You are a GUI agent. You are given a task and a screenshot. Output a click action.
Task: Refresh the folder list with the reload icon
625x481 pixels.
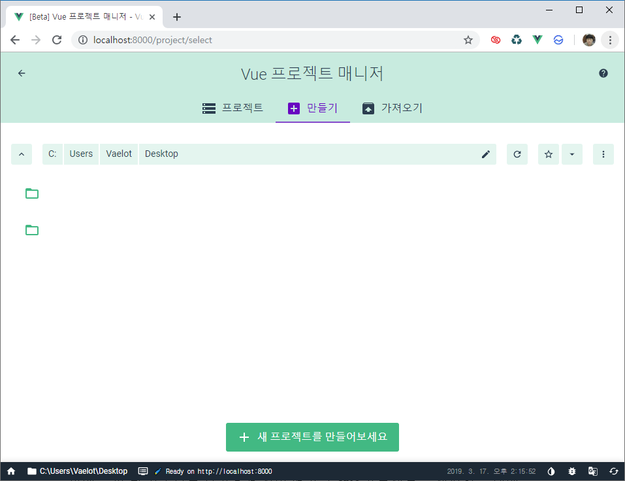tap(517, 154)
